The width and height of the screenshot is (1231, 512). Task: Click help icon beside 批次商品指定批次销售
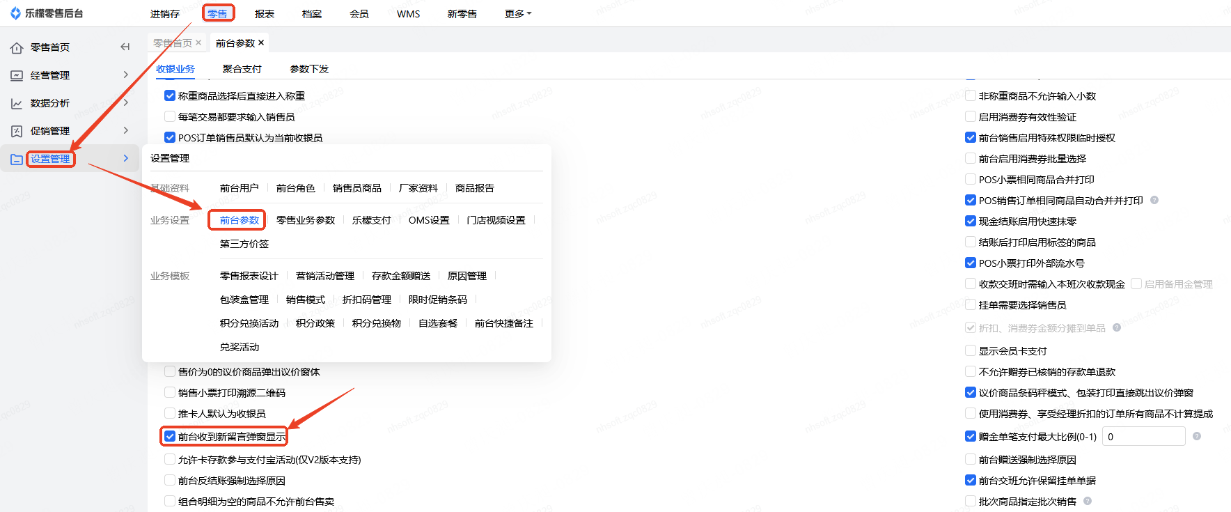[x=1088, y=501]
